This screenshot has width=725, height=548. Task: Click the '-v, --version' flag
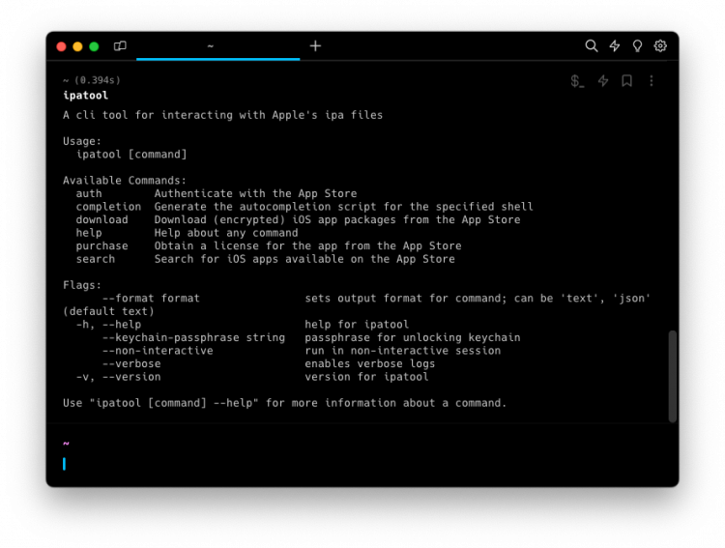[118, 377]
